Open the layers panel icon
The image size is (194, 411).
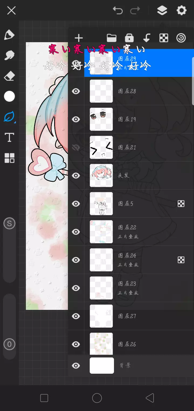tap(162, 11)
